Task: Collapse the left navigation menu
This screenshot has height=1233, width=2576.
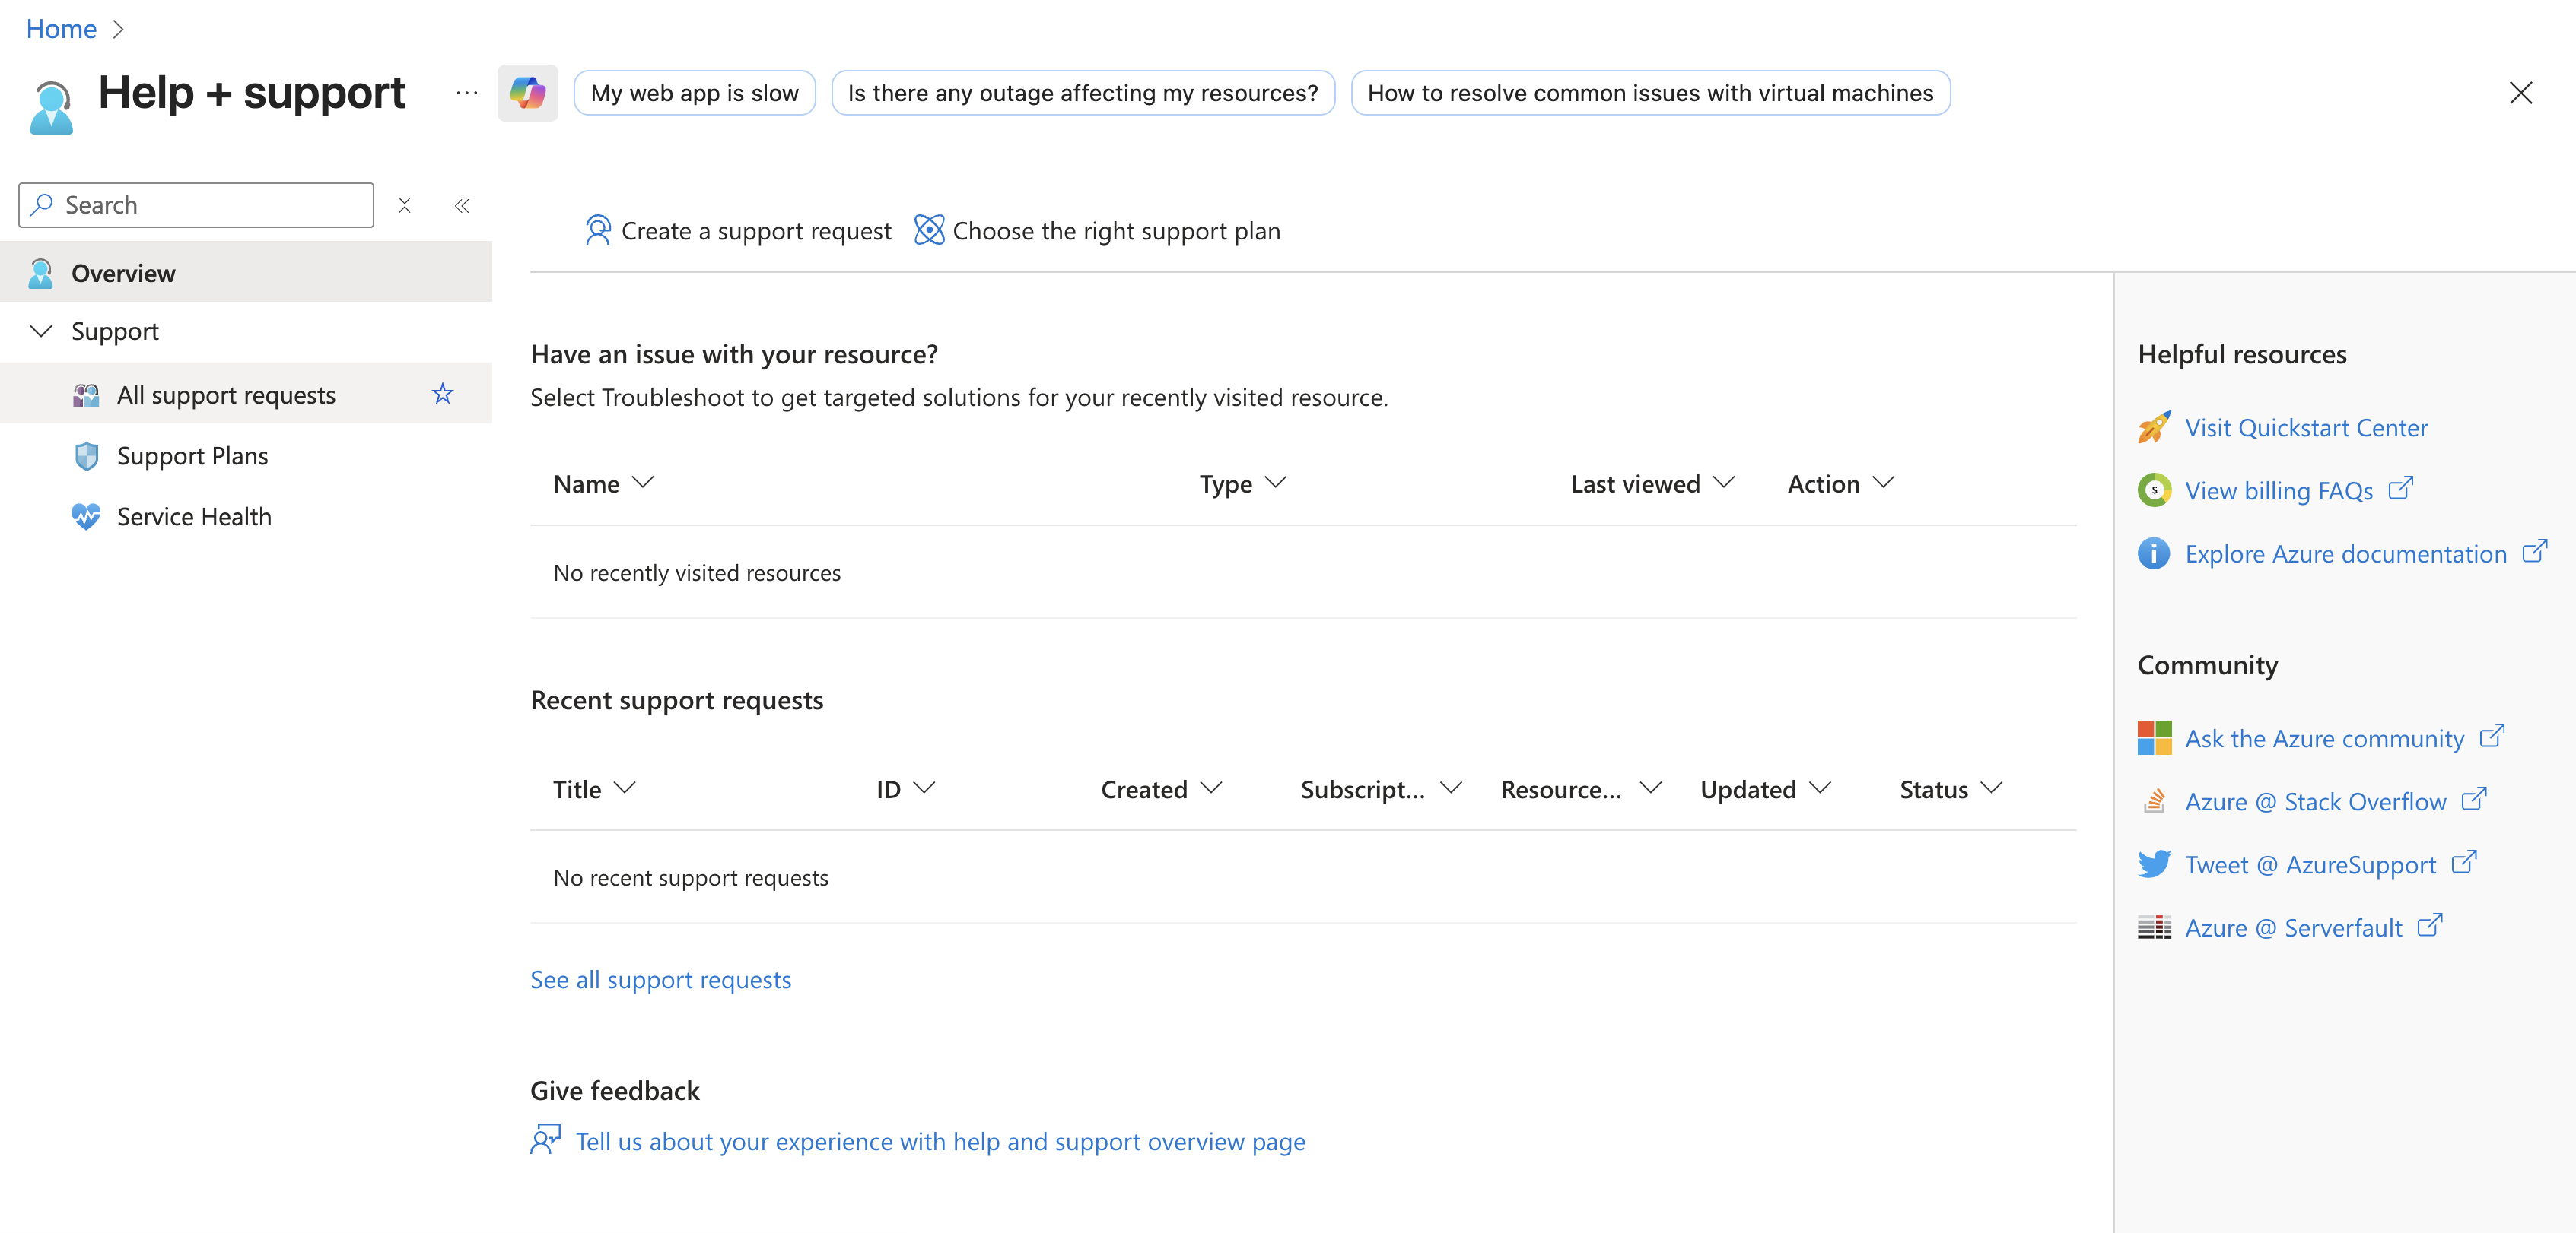Action: (461, 206)
